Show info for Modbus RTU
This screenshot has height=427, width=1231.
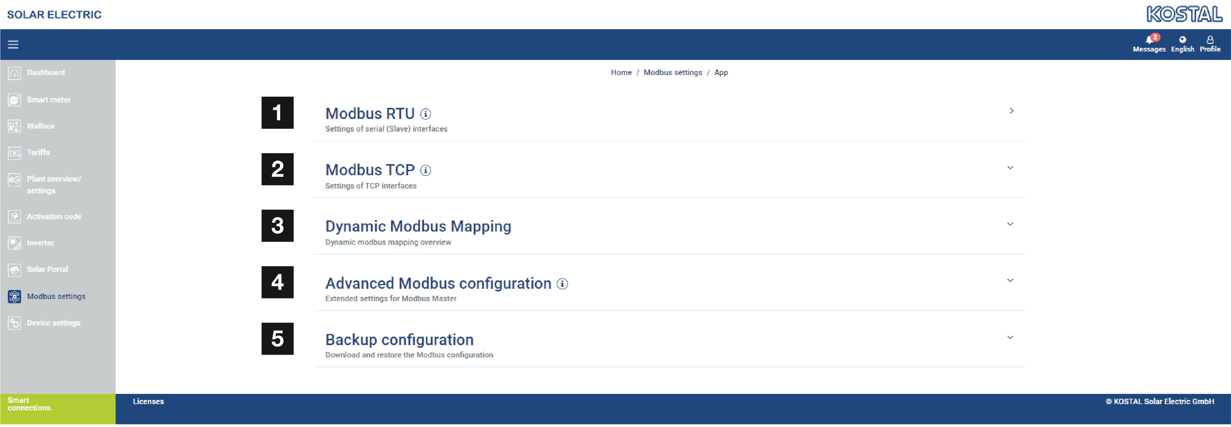click(425, 114)
